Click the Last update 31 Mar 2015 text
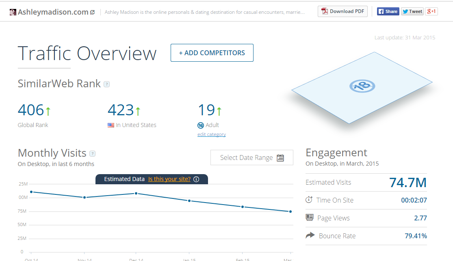The height and width of the screenshot is (261, 453). 405,37
